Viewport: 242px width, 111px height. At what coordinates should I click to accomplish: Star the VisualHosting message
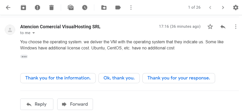(x=210, y=26)
